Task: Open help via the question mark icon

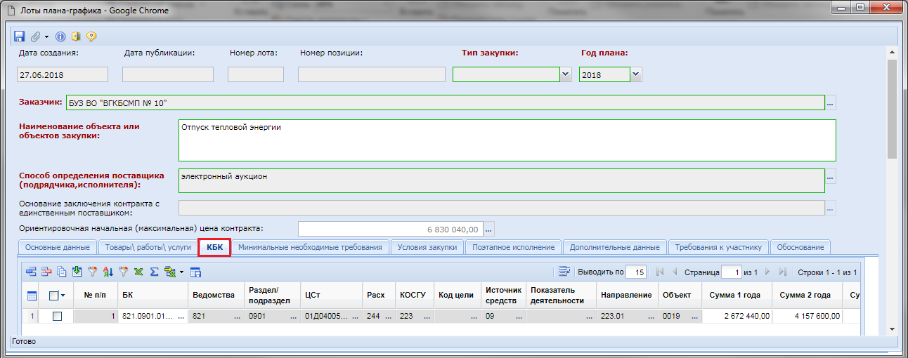Action: click(91, 37)
